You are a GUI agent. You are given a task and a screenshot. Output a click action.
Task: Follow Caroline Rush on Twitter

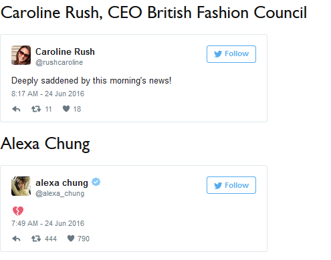tap(231, 54)
